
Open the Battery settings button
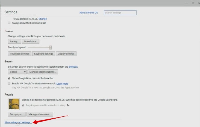(x=14, y=42)
